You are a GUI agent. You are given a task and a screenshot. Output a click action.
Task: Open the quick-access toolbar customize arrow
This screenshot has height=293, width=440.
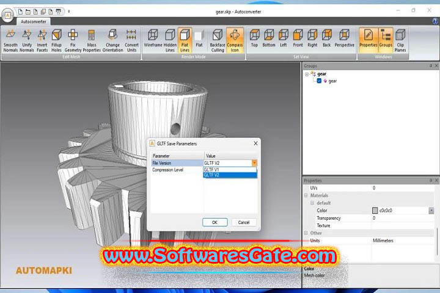pyautogui.click(x=68, y=12)
